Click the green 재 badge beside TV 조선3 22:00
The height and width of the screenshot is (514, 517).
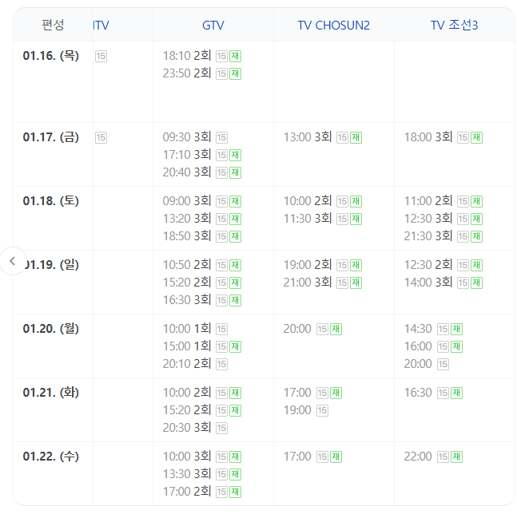point(456,457)
